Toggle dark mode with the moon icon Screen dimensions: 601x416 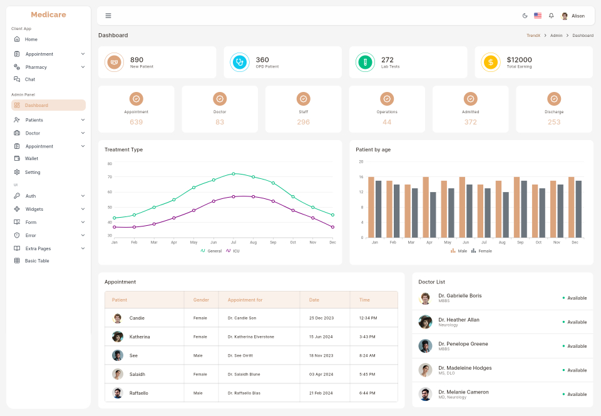[525, 16]
